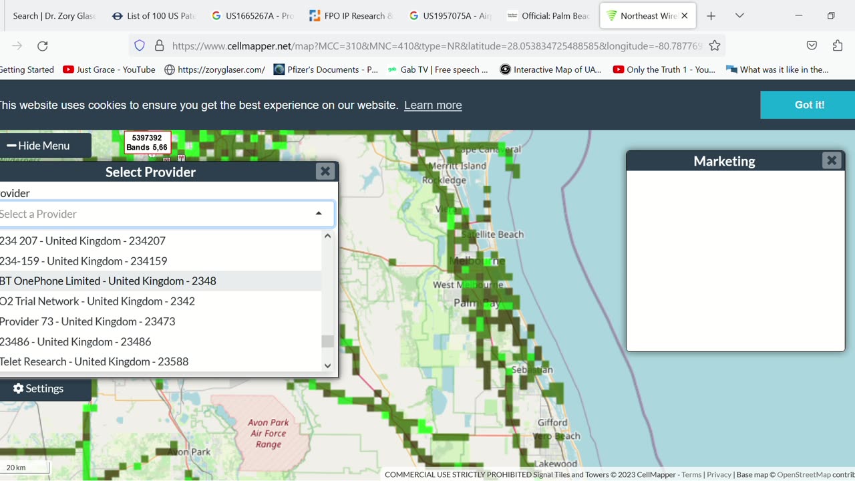Close the Select Provider panel
Screen dimensions: 855x481
[325, 171]
